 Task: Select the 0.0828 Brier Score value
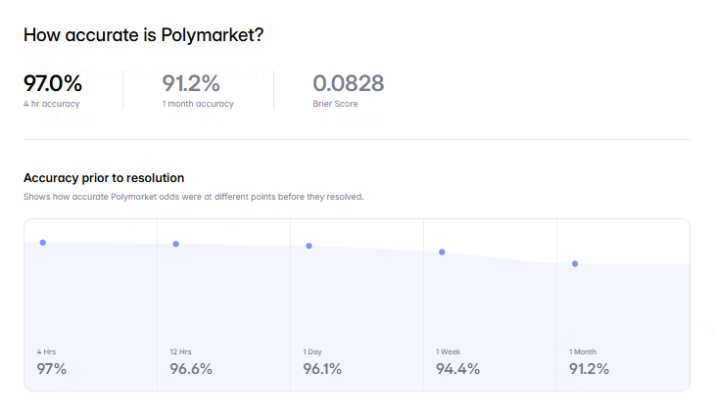[349, 83]
